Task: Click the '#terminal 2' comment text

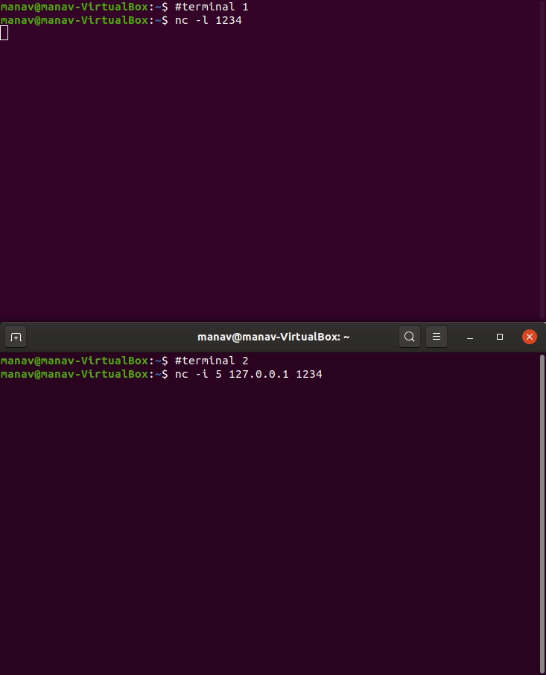Action: click(x=212, y=361)
